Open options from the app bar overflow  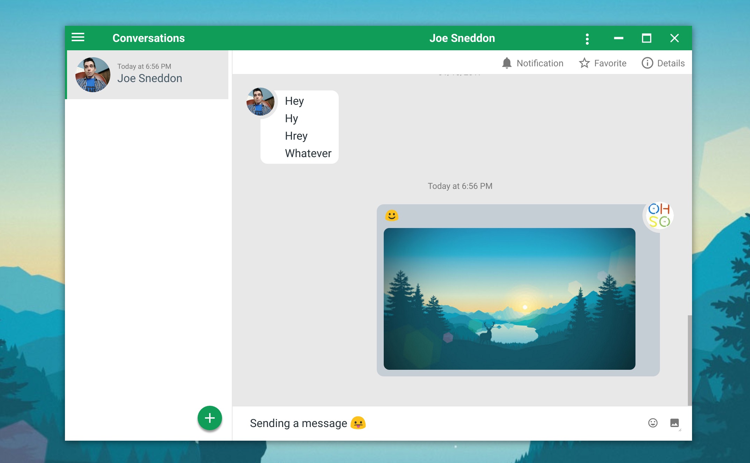(x=587, y=38)
